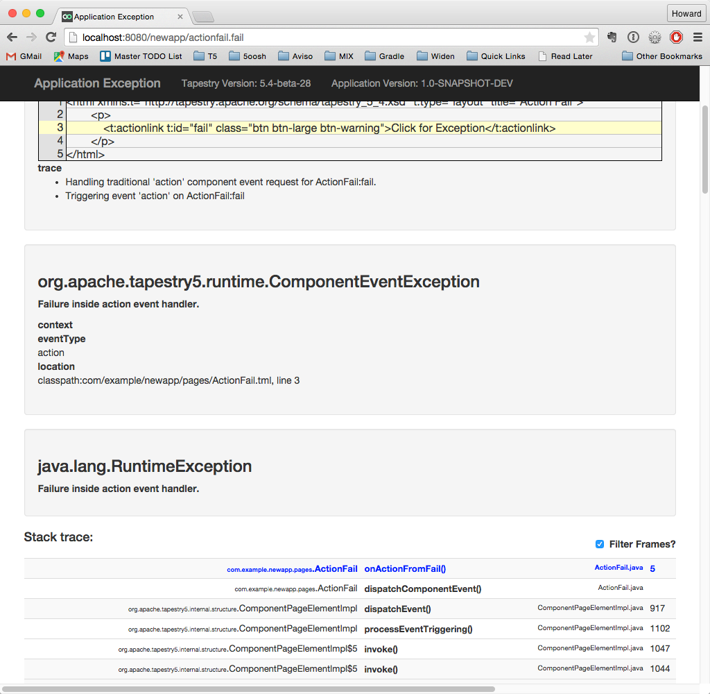Click the gear extension icon
Image resolution: width=710 pixels, height=694 pixels.
655,37
